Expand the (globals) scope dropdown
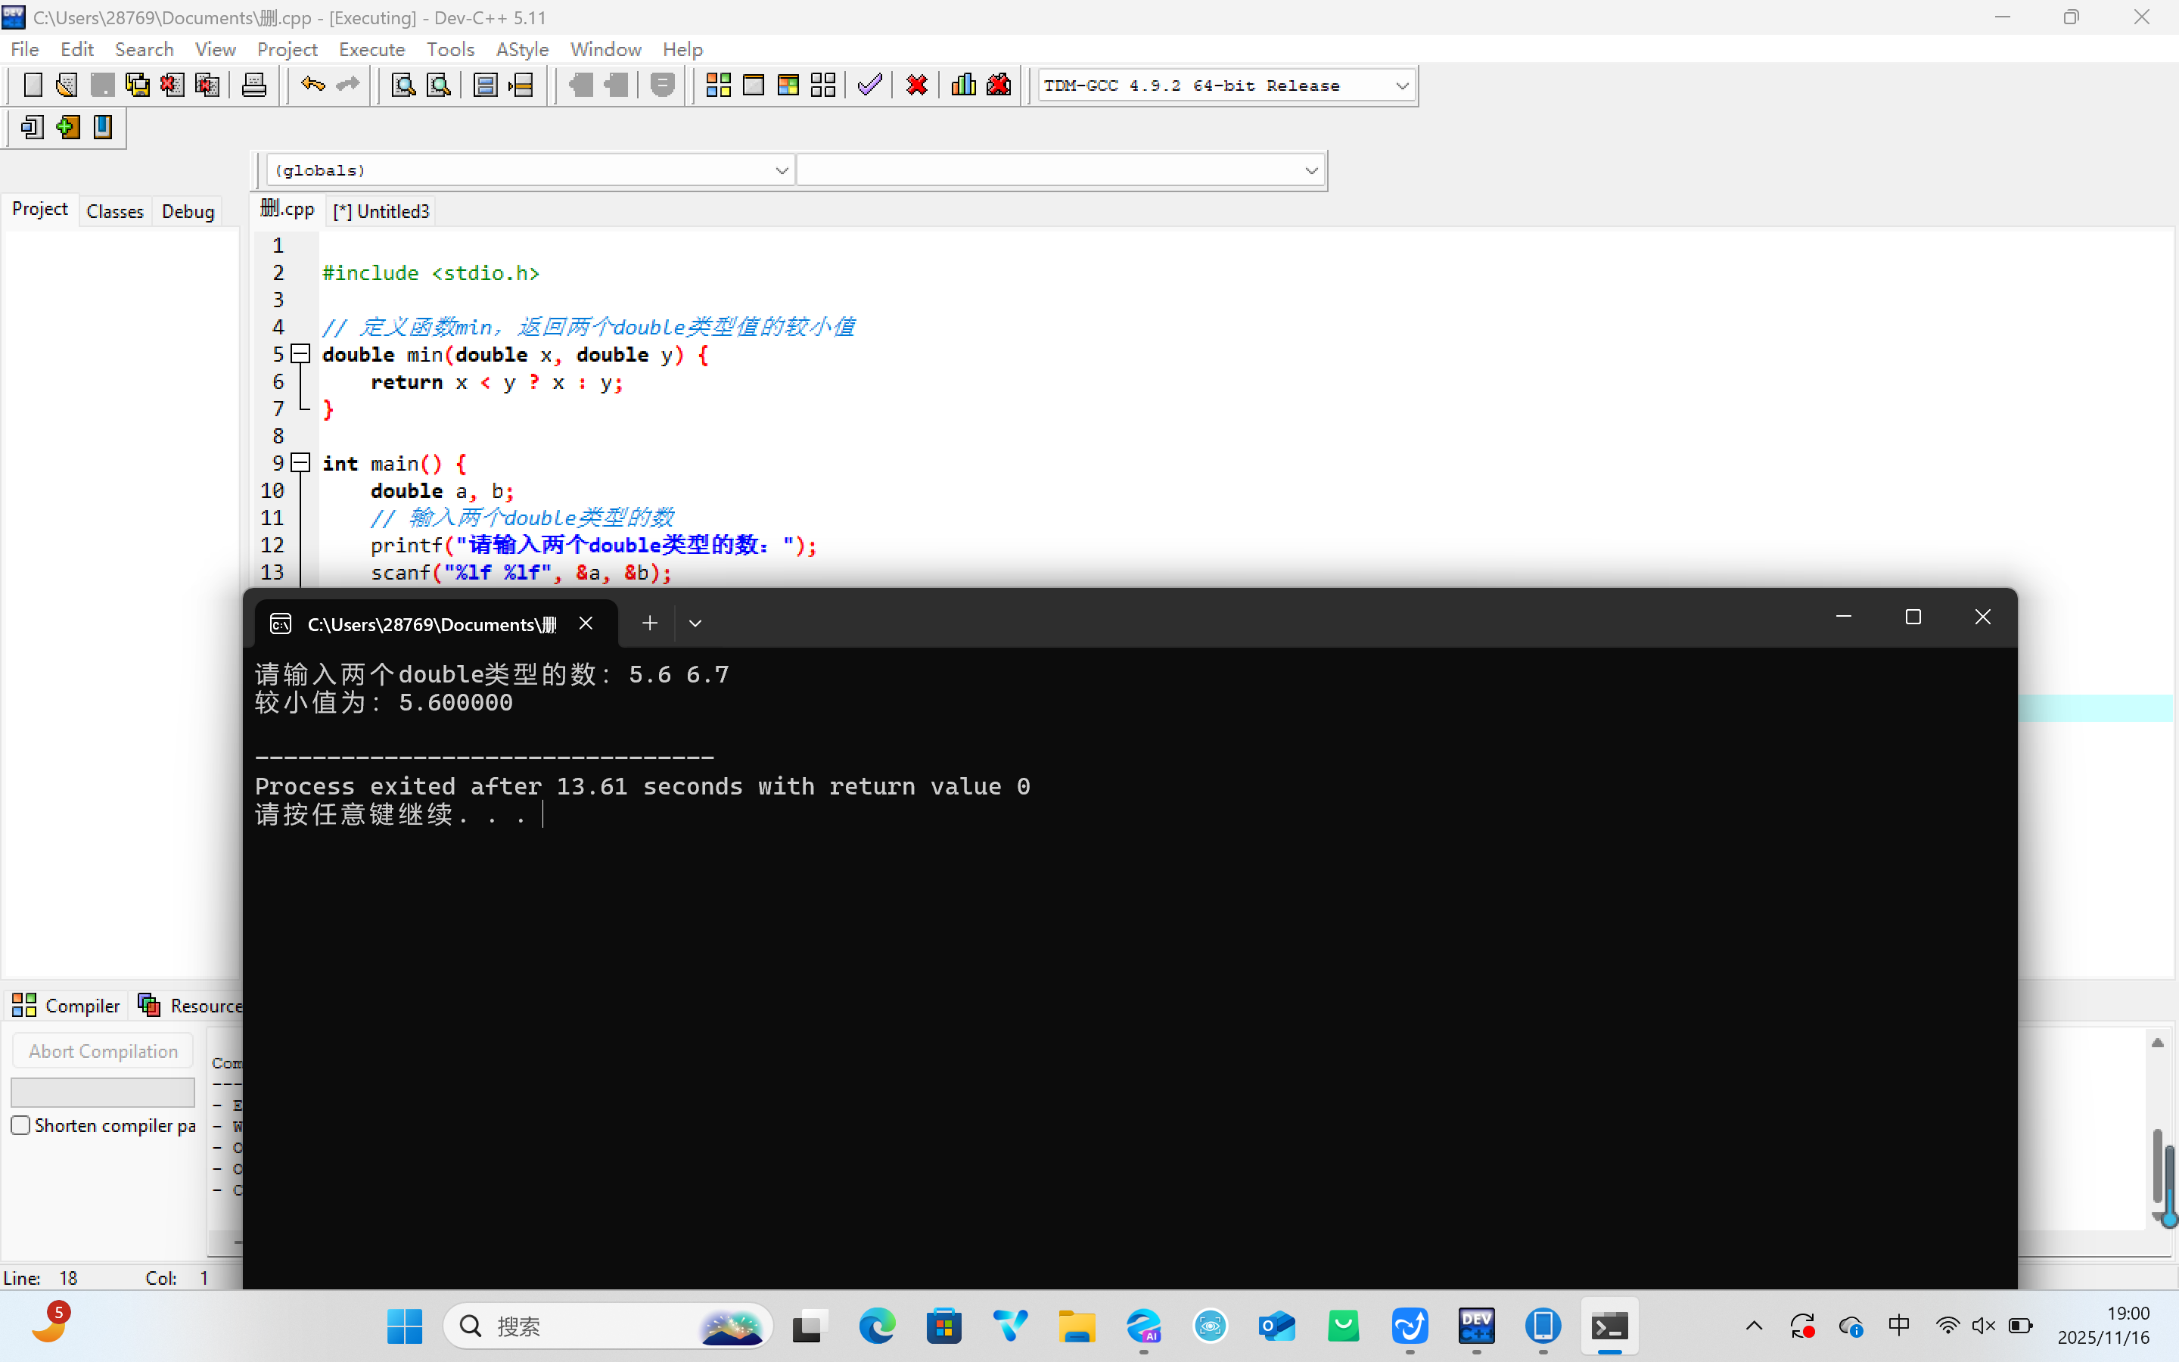The width and height of the screenshot is (2179, 1362). 781,170
